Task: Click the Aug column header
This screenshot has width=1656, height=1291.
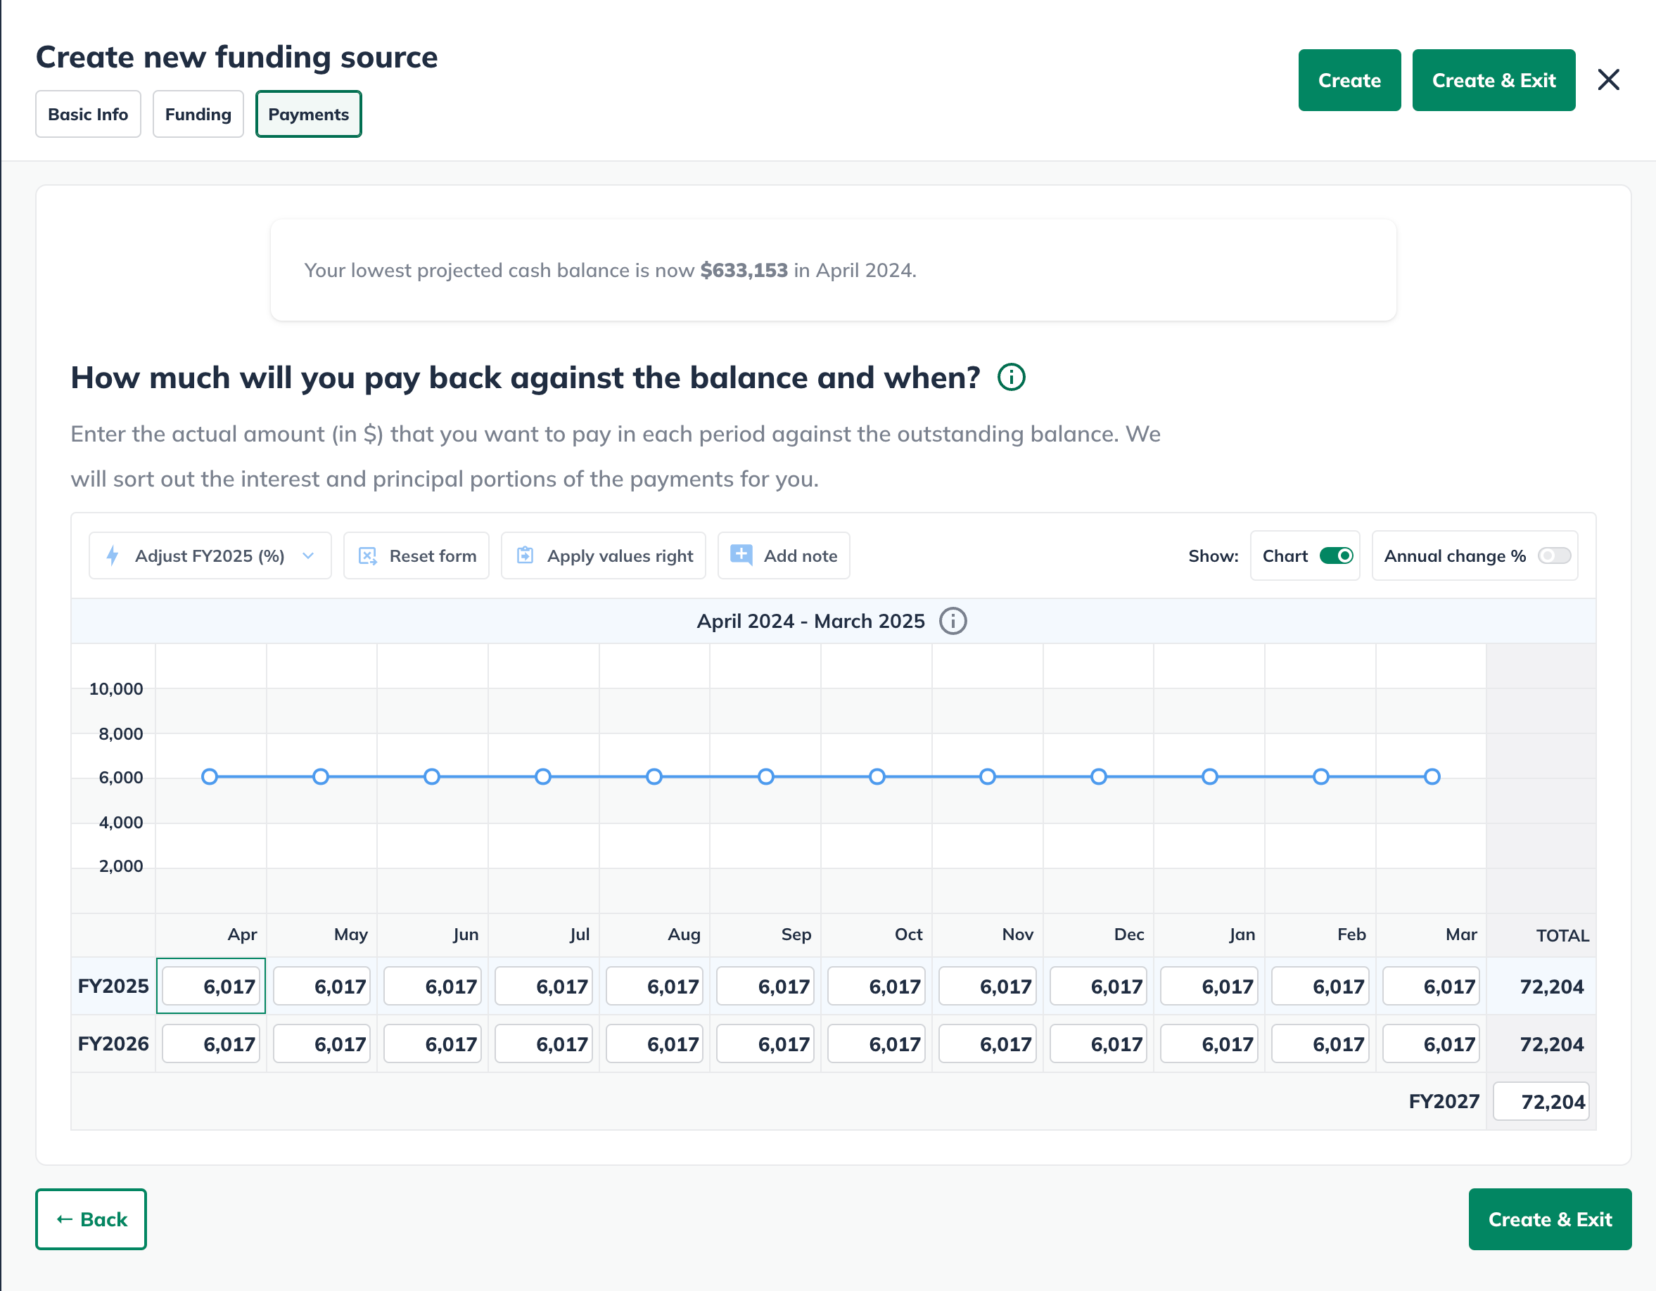Action: tap(684, 934)
